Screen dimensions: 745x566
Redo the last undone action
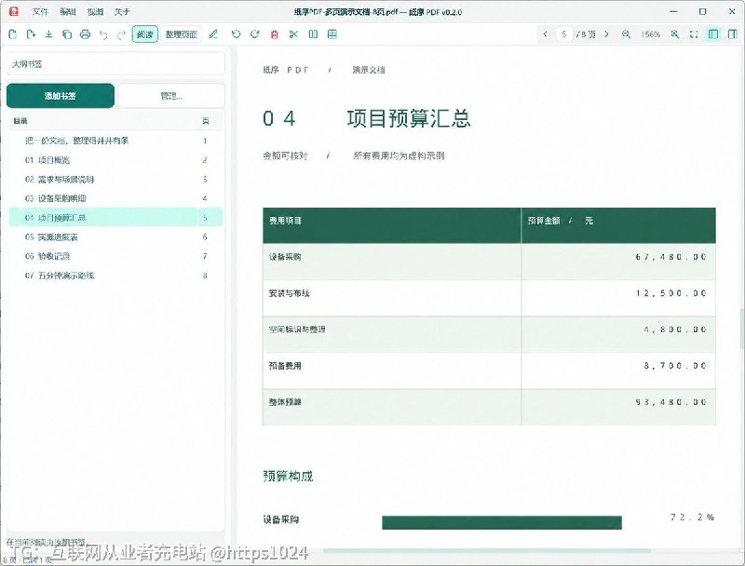click(x=121, y=34)
